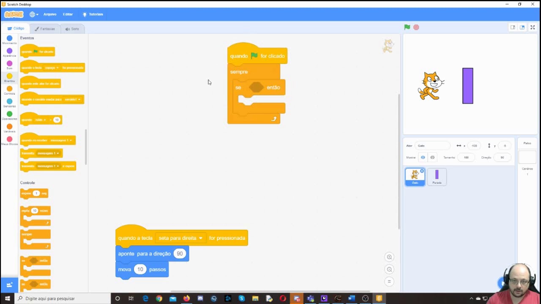Open the Tutoriais link

pos(93,14)
